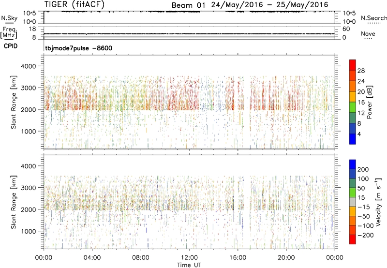The width and height of the screenshot is (387, 268).
Task: Click the "-100" label on velocity colour bar
Action: click(365, 226)
